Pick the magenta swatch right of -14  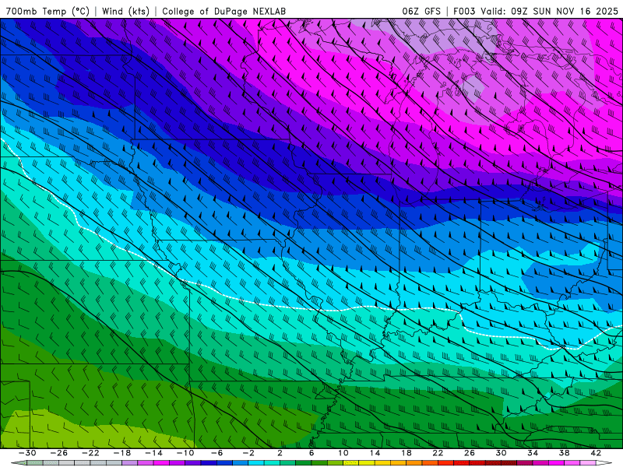point(162,463)
